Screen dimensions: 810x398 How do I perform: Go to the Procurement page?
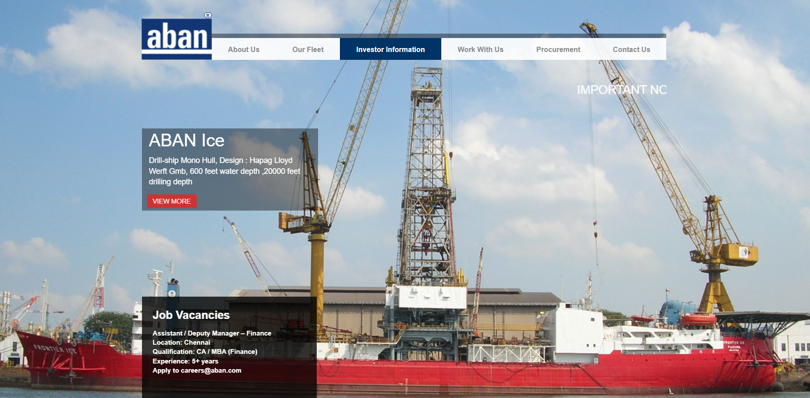[558, 49]
